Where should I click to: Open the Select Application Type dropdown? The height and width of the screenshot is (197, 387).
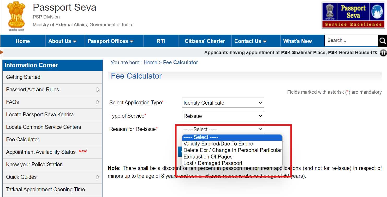(223, 103)
